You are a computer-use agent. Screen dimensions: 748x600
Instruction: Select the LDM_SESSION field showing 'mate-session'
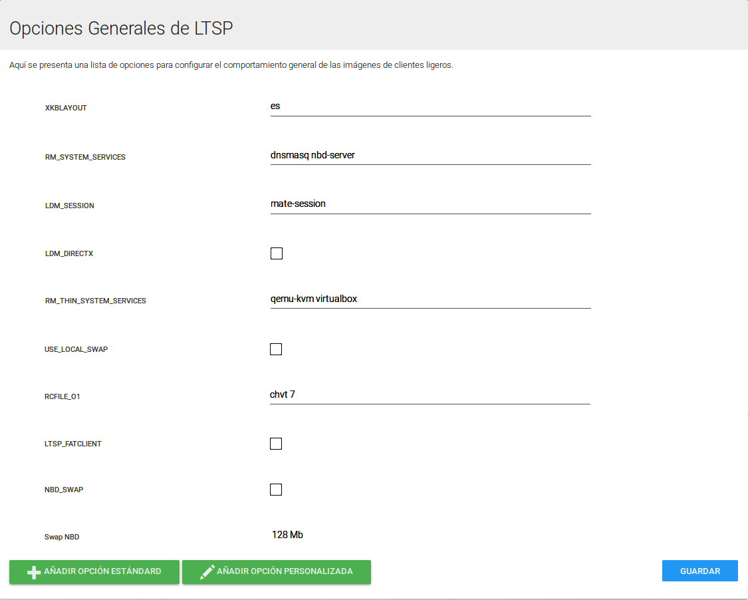pos(430,204)
